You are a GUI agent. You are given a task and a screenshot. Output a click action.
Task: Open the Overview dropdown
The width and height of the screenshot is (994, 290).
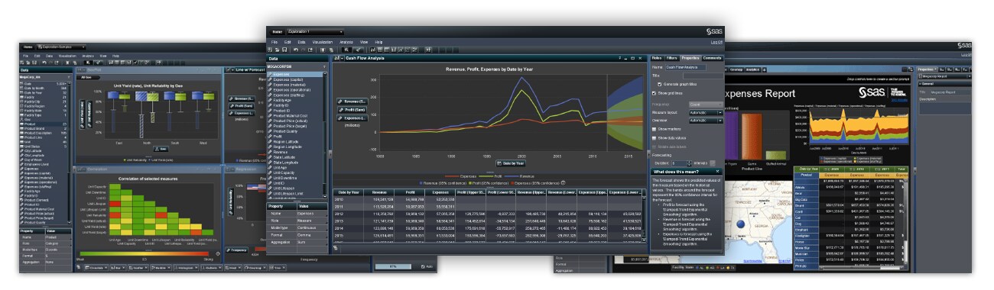pyautogui.click(x=706, y=120)
